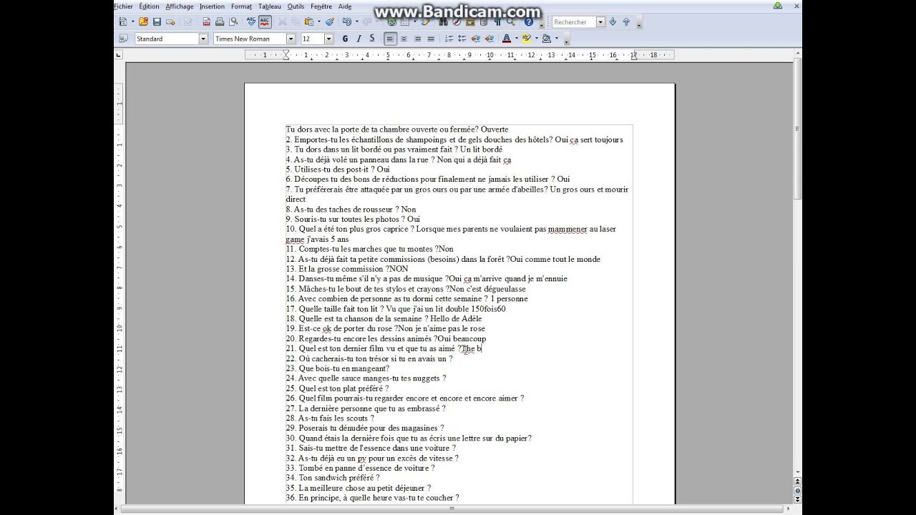Activate the format paintbrush

coord(329,22)
